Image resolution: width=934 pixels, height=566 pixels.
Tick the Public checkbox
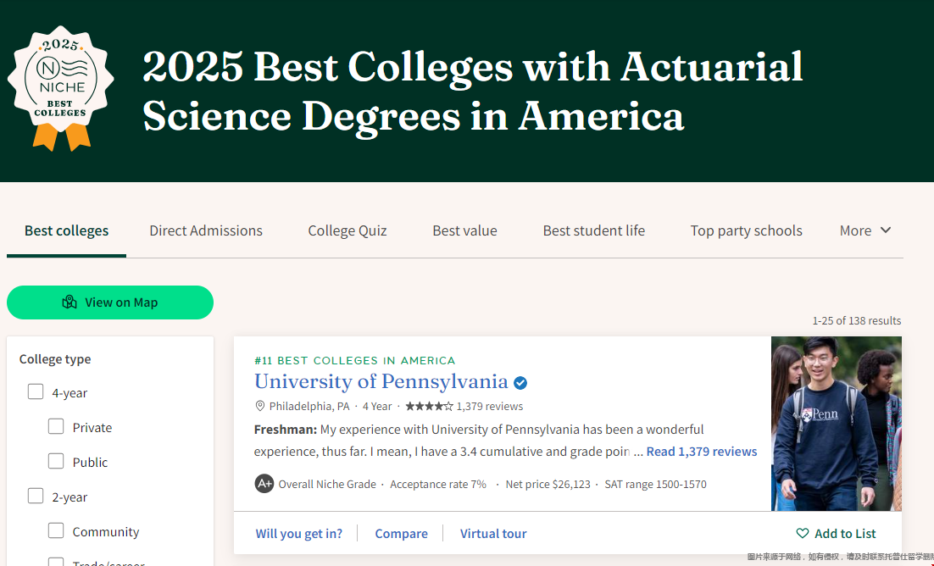56,461
